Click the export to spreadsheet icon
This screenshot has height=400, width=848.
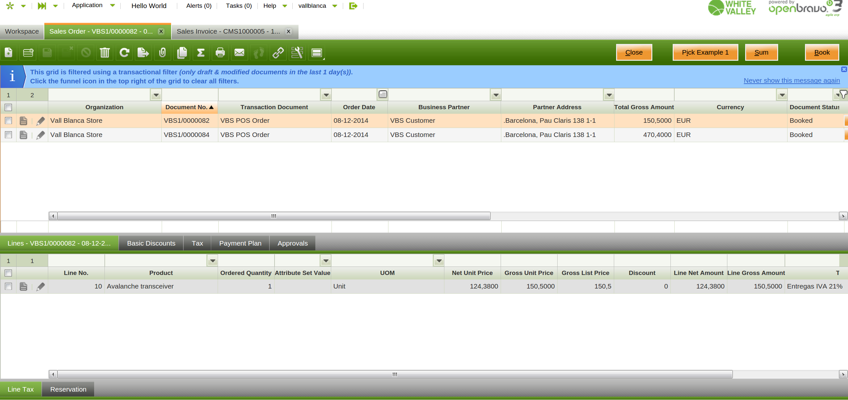143,53
